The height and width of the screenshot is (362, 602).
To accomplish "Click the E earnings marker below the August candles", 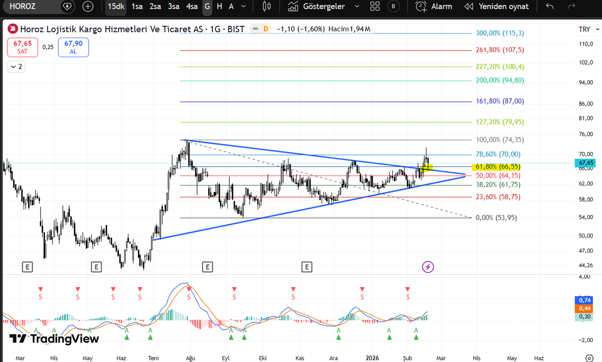I will (207, 267).
